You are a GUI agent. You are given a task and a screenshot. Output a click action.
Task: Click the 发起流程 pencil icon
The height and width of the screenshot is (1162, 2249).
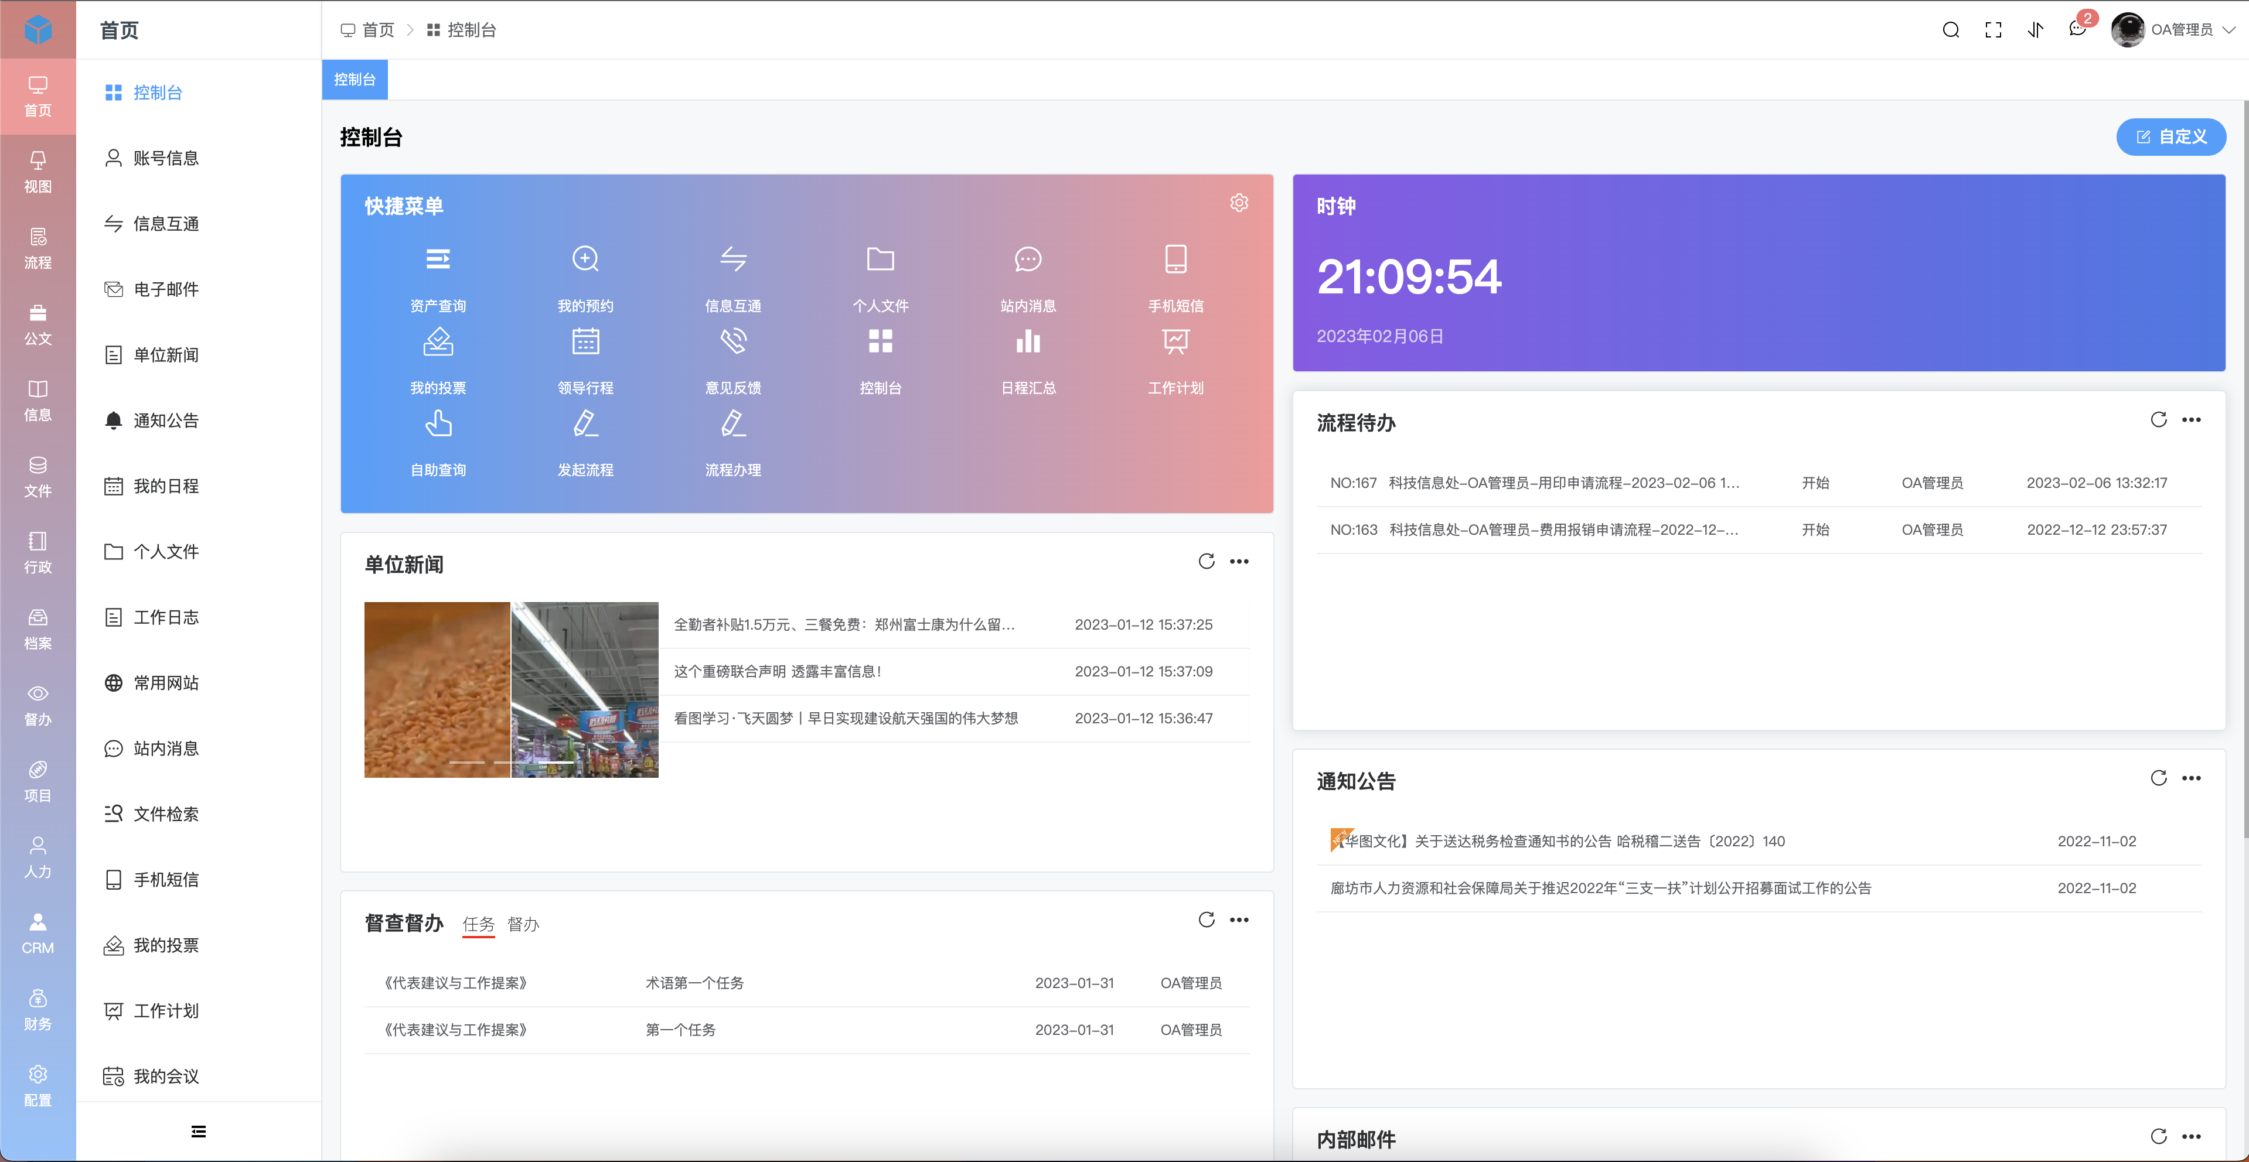[x=586, y=423]
